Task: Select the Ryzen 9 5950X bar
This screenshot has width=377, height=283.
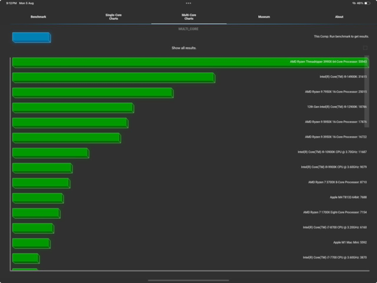Action: pos(70,123)
